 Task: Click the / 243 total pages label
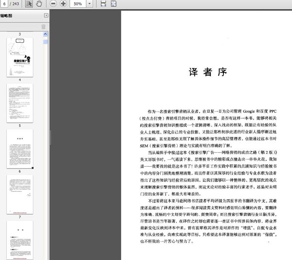pyautogui.click(x=14, y=4)
